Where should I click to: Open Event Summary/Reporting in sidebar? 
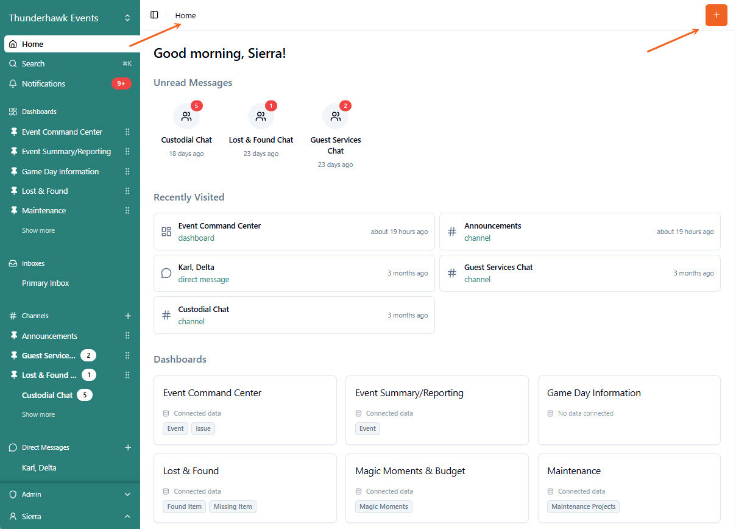[66, 151]
